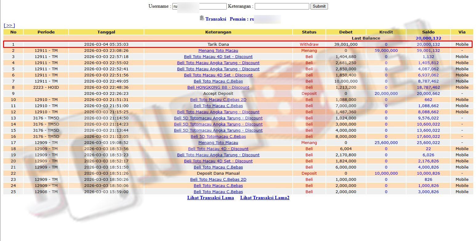The height and width of the screenshot is (241, 476).
Task: Open the [>>] next page link
Action: point(9,25)
